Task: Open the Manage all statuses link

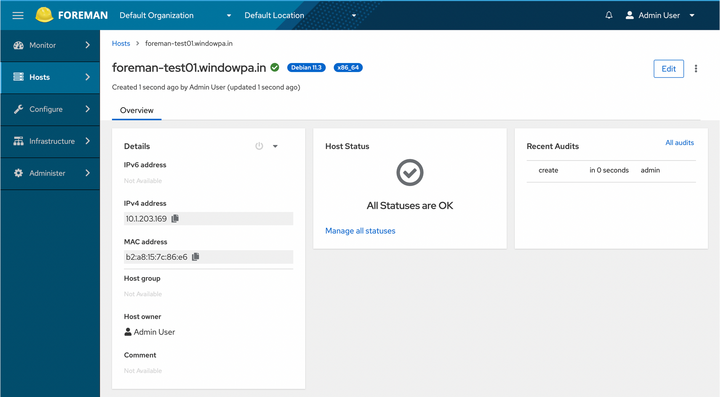Action: click(x=360, y=231)
